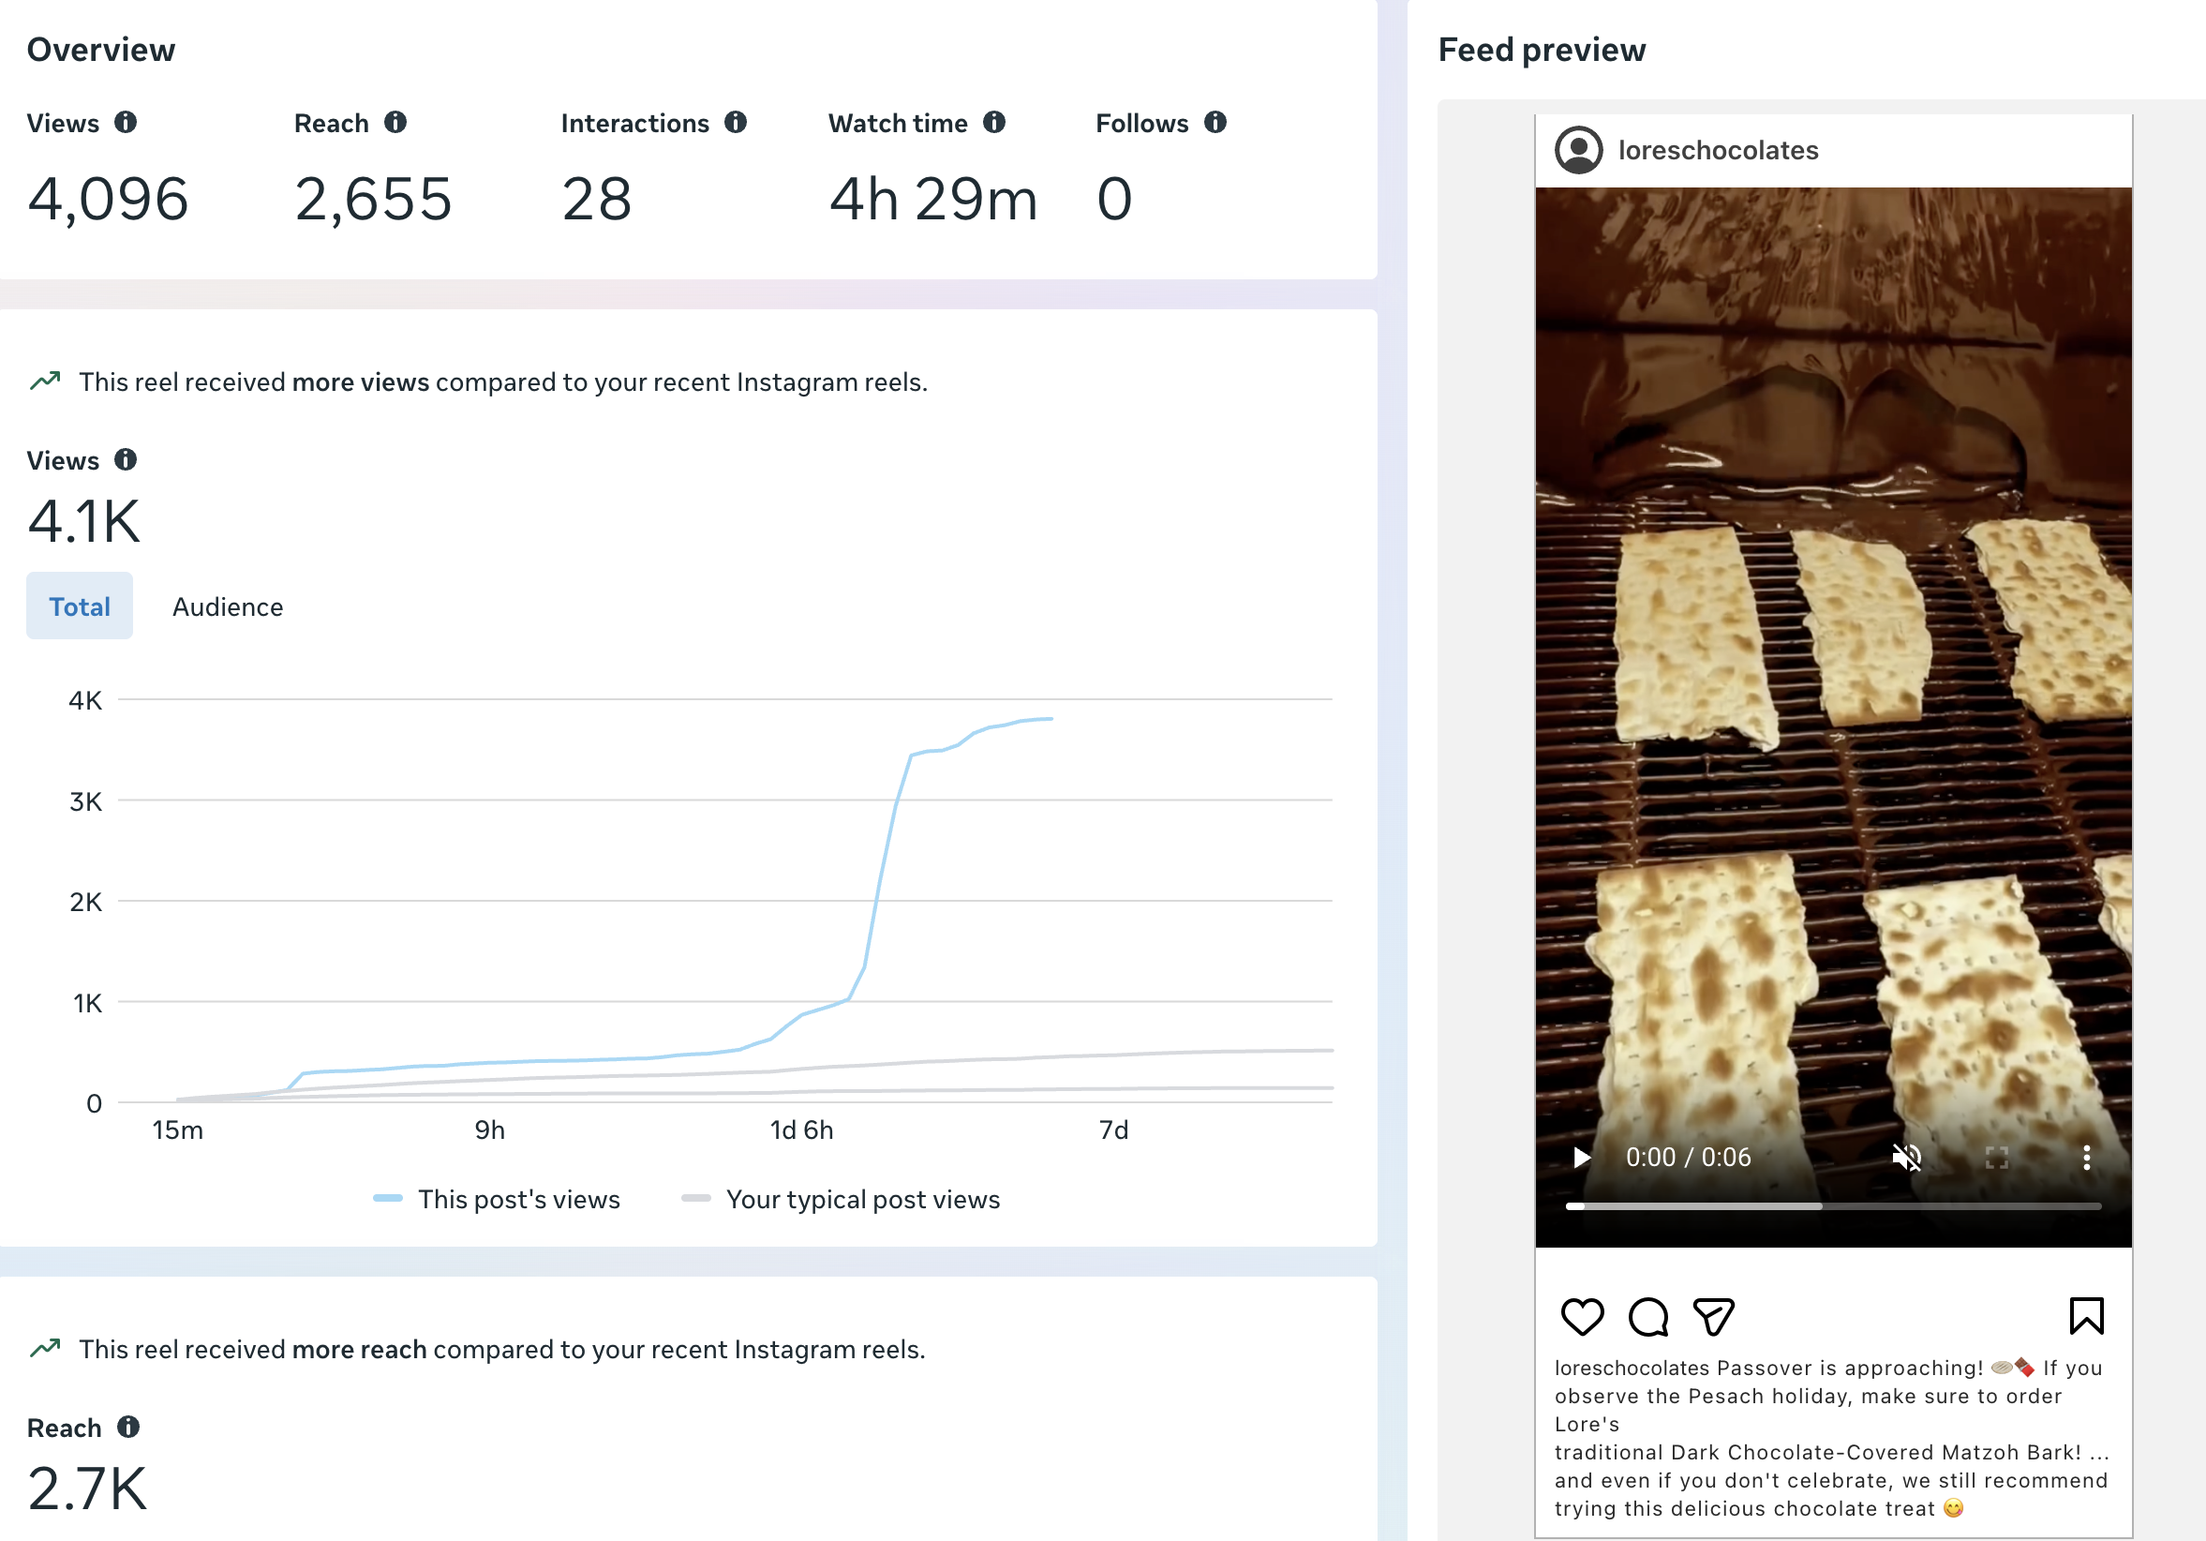Toggle fullscreen on the reel video
This screenshot has width=2206, height=1541.
click(x=1996, y=1158)
